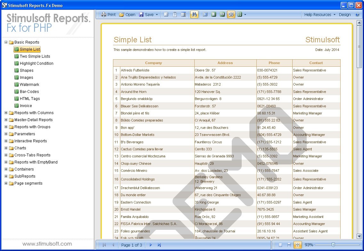Viewport: 364px width, 251px height.
Task: Expand the Parameters folder
Action: point(6,134)
